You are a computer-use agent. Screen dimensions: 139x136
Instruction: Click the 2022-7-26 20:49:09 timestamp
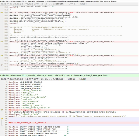pos(12,79)
